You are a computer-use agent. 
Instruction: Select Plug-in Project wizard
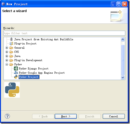pyautogui.click(x=25, y=44)
